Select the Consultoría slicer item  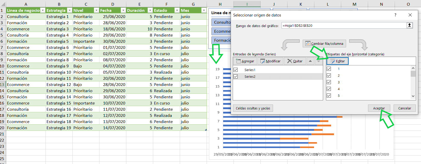221,22
